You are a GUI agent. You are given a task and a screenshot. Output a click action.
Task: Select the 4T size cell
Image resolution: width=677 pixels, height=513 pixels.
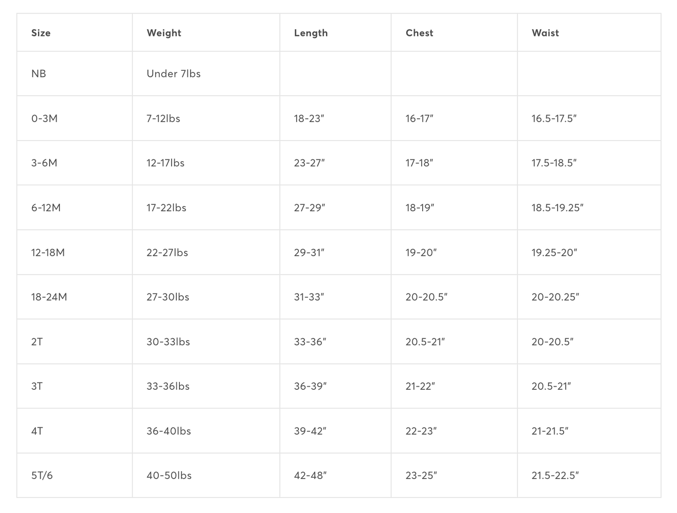(37, 431)
